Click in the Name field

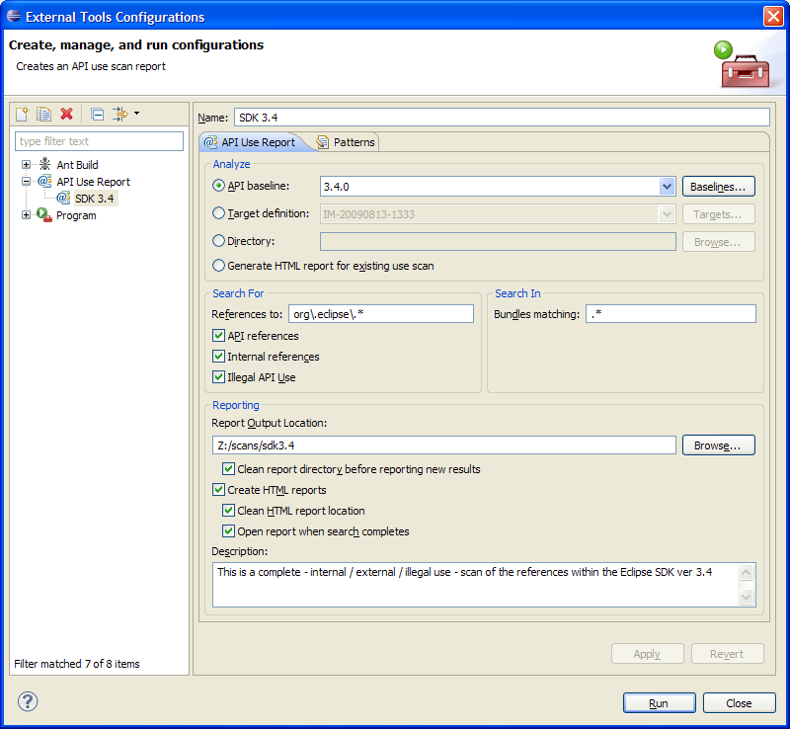(502, 118)
